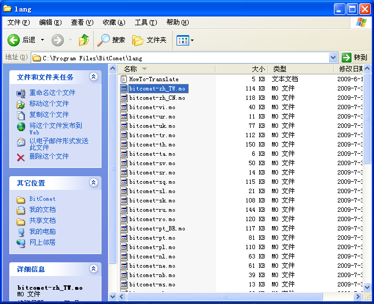Select the file named bitcomet-zh_TW.mo

(157, 88)
